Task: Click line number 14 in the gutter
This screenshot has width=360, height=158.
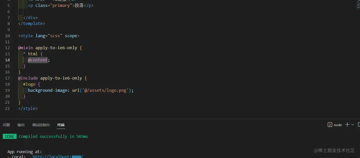Action: click(7, 60)
